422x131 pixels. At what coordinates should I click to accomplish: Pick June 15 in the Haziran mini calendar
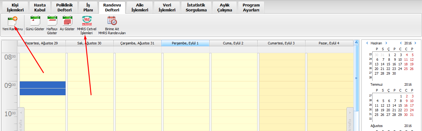click(x=394, y=64)
